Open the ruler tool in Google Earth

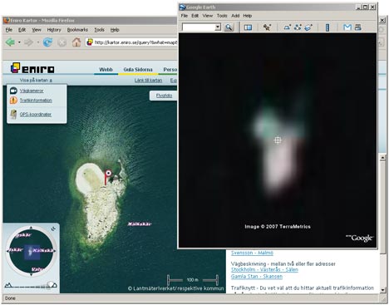pos(327,27)
